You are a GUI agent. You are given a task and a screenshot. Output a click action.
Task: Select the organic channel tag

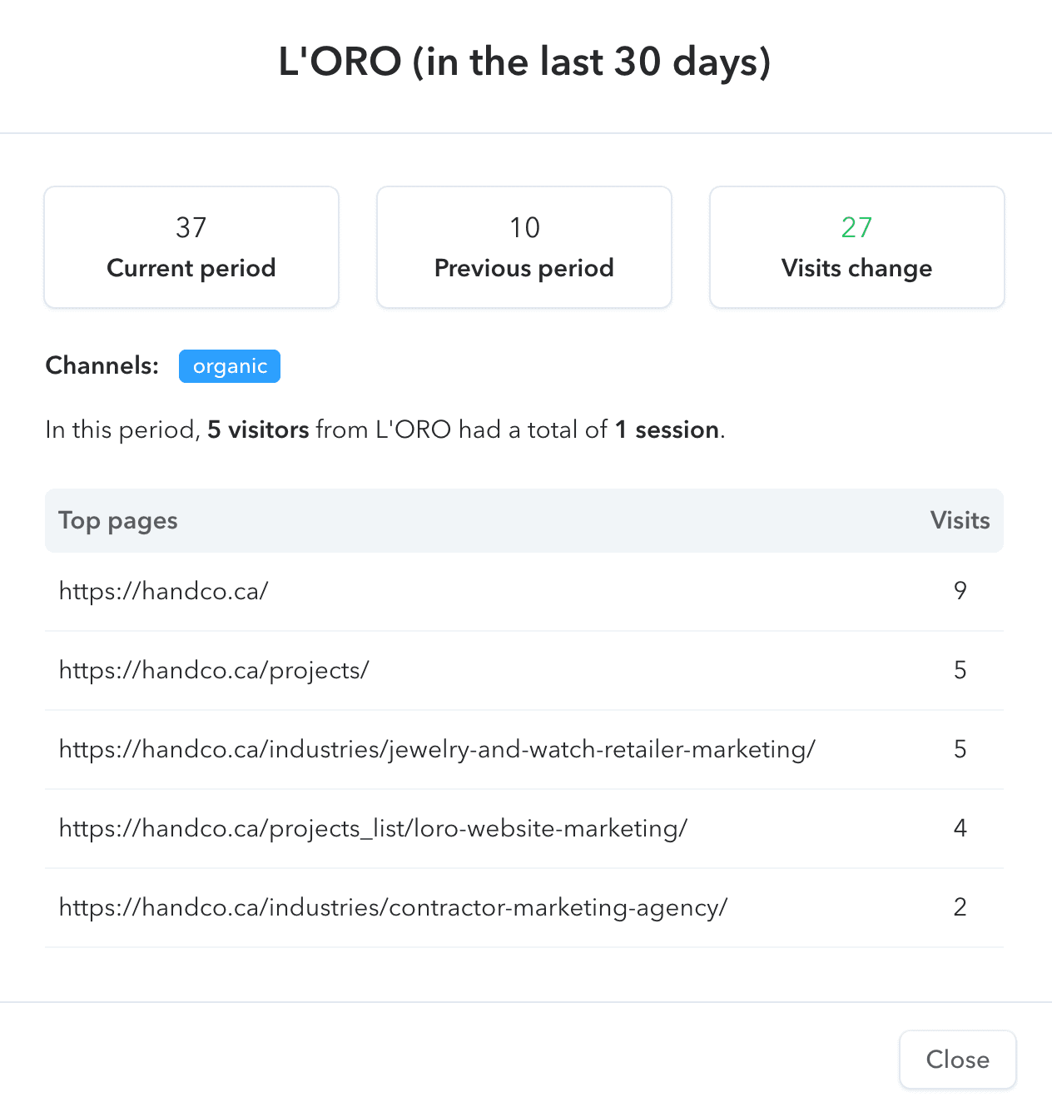[230, 366]
